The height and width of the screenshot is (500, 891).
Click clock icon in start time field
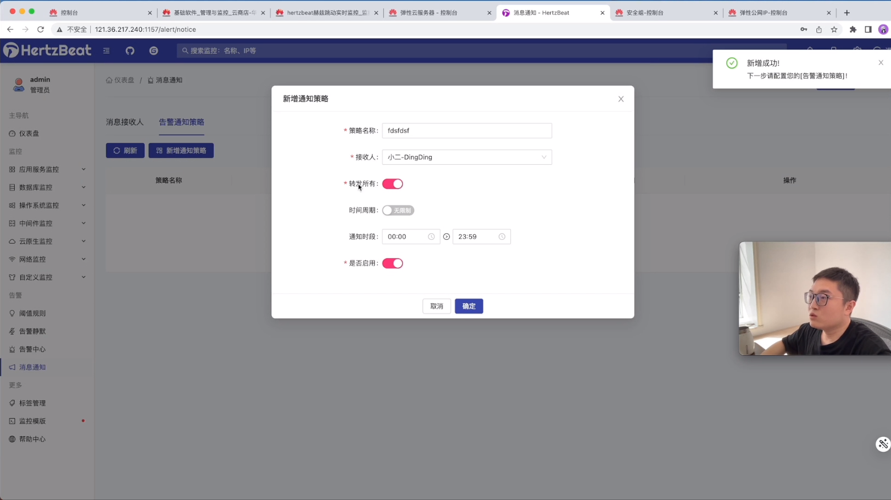[431, 237]
